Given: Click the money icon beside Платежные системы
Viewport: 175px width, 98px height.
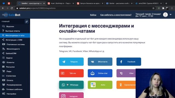Looking at the screenshot, I should coord(4,44).
